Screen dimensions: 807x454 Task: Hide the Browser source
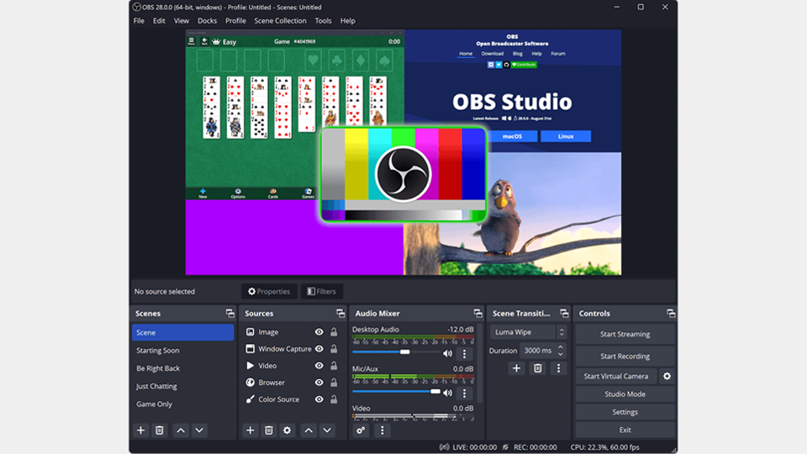click(319, 383)
